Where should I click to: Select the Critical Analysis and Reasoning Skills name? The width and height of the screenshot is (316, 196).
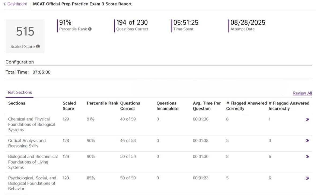pyautogui.click(x=27, y=143)
